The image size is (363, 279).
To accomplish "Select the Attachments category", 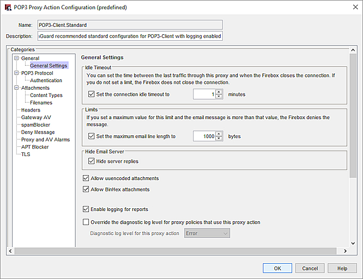I will pos(35,88).
